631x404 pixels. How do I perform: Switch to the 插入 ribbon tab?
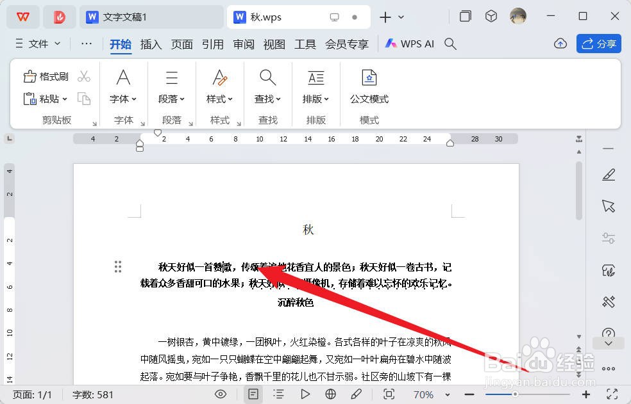(x=151, y=44)
